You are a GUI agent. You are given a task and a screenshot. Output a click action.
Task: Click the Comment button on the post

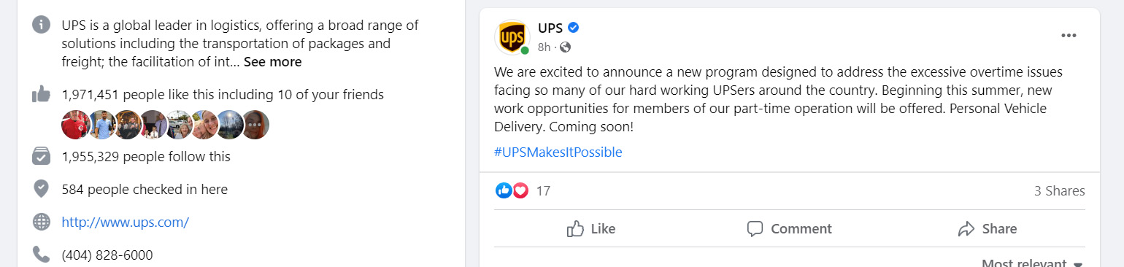(x=789, y=228)
